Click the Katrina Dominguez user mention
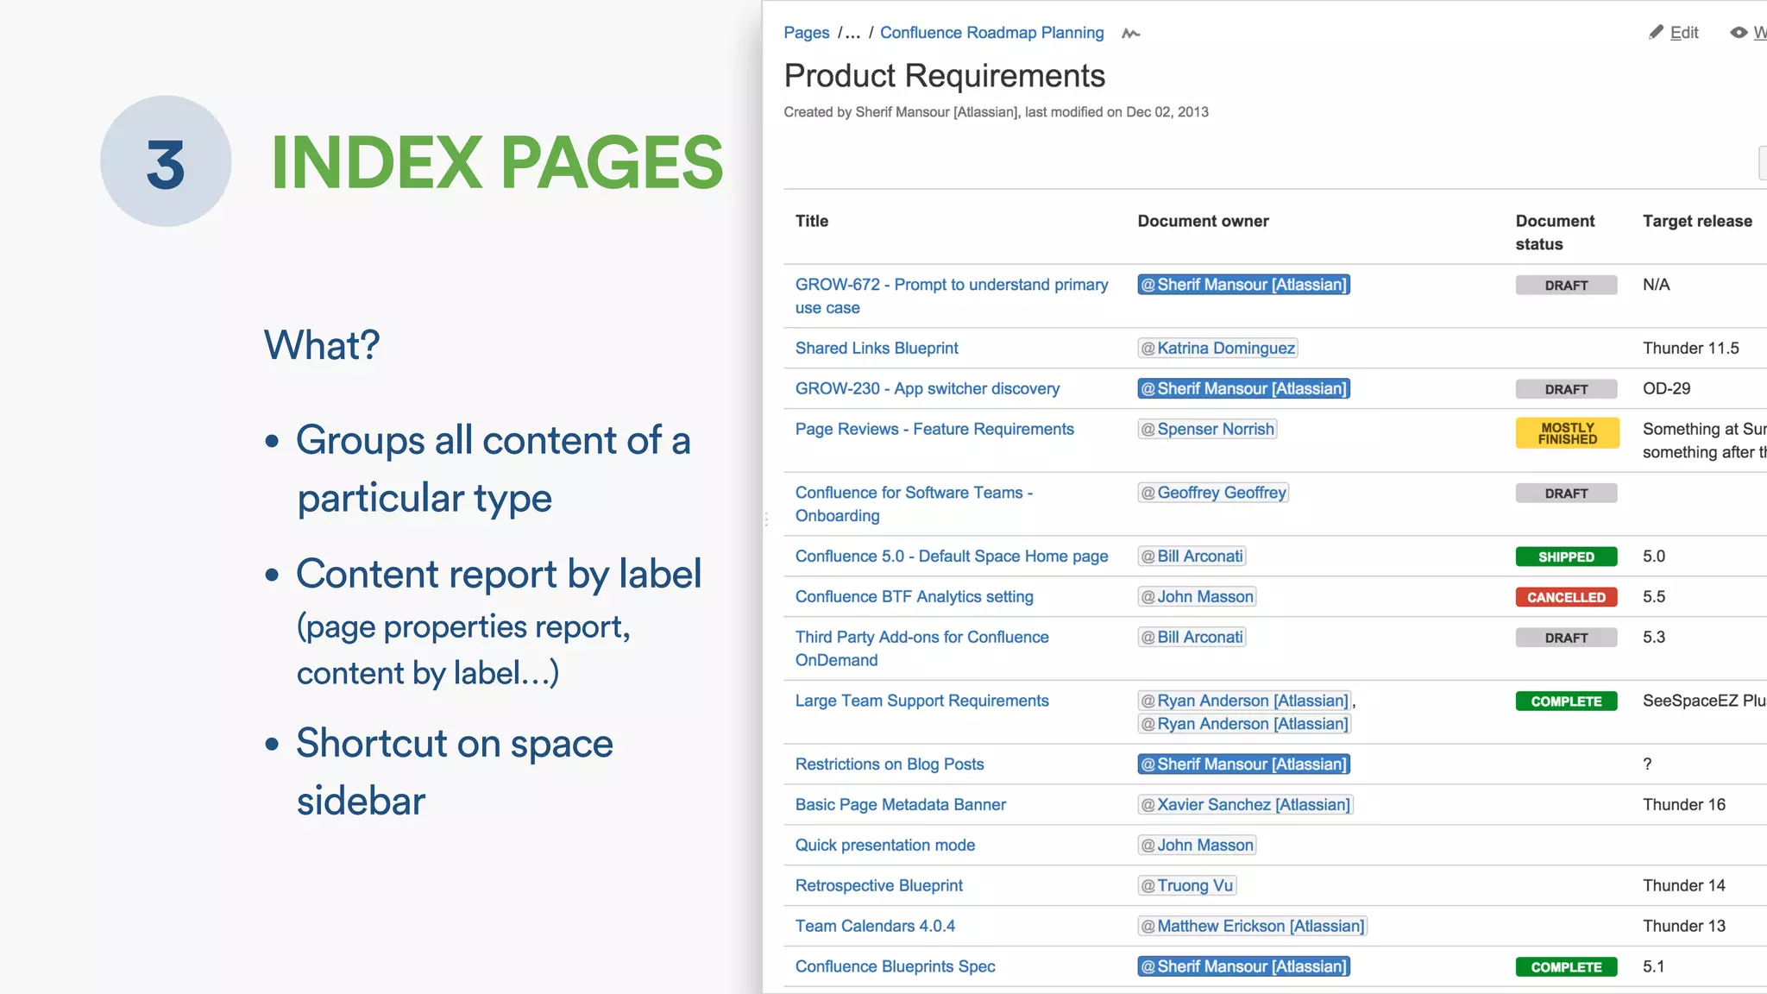Image resolution: width=1767 pixels, height=994 pixels. (x=1217, y=348)
